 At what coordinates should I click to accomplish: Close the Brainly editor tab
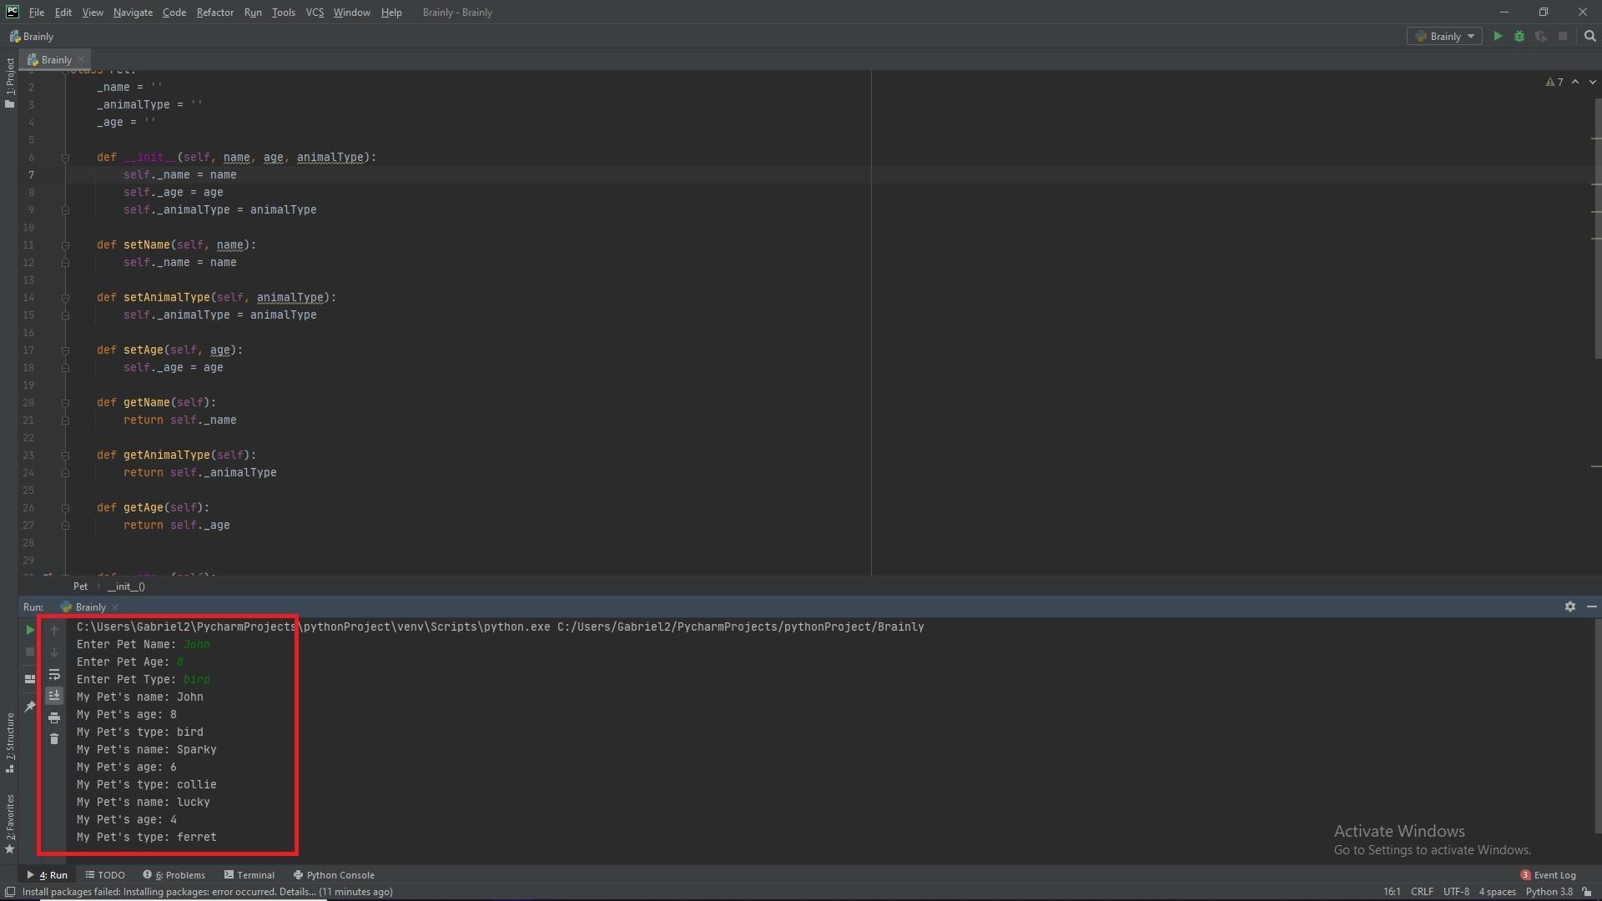click(x=81, y=60)
